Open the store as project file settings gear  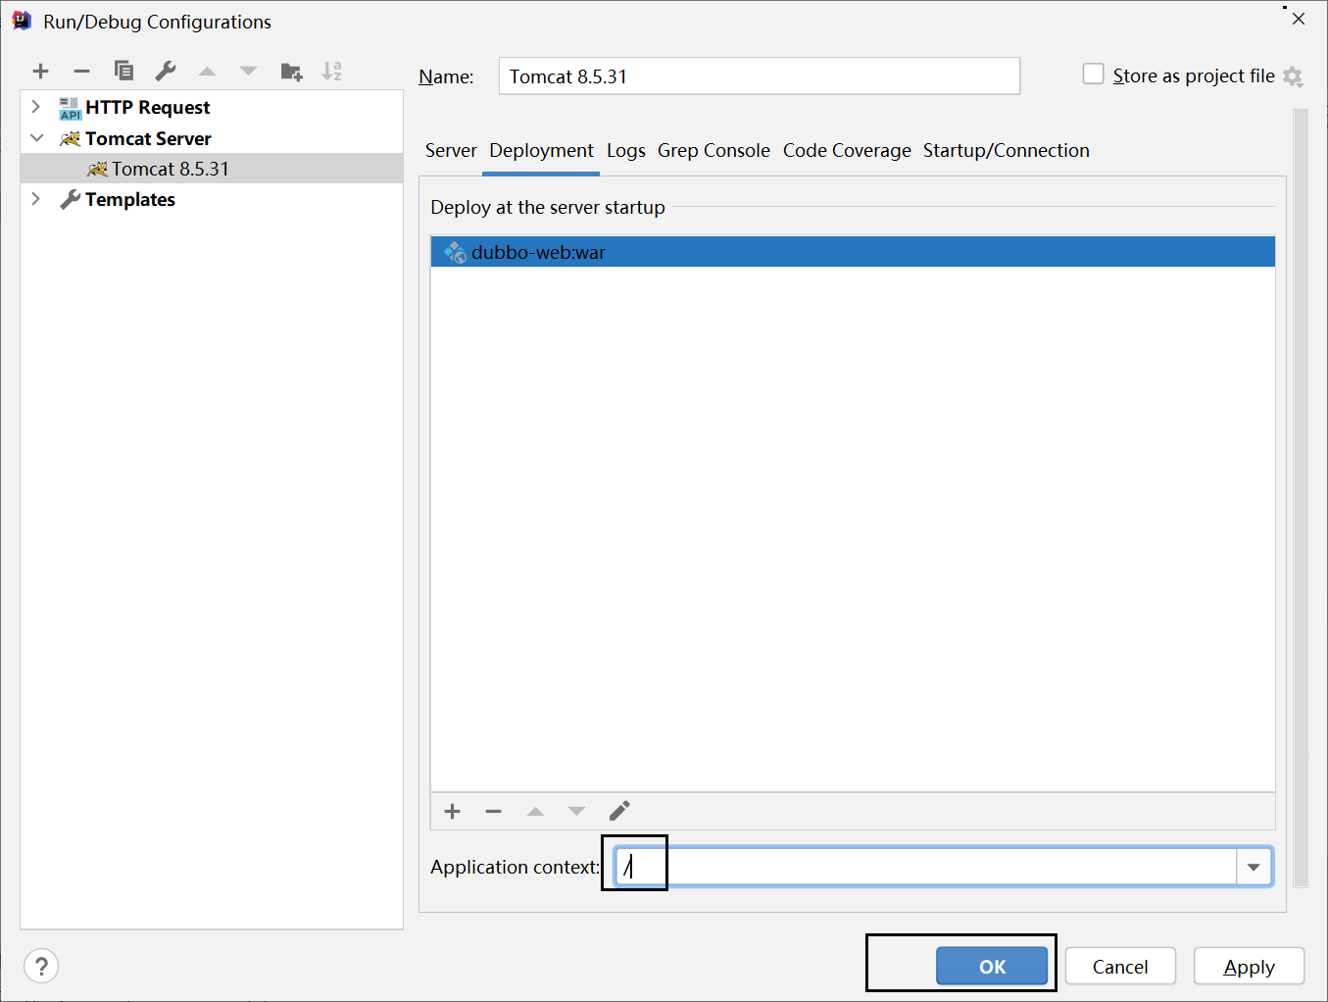1293,76
